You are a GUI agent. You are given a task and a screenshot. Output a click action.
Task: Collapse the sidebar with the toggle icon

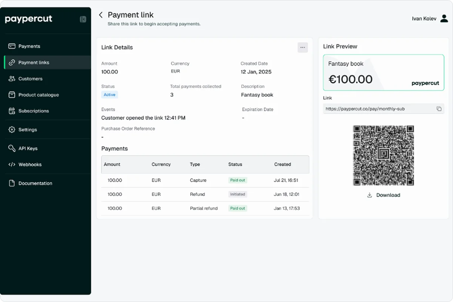point(83,19)
